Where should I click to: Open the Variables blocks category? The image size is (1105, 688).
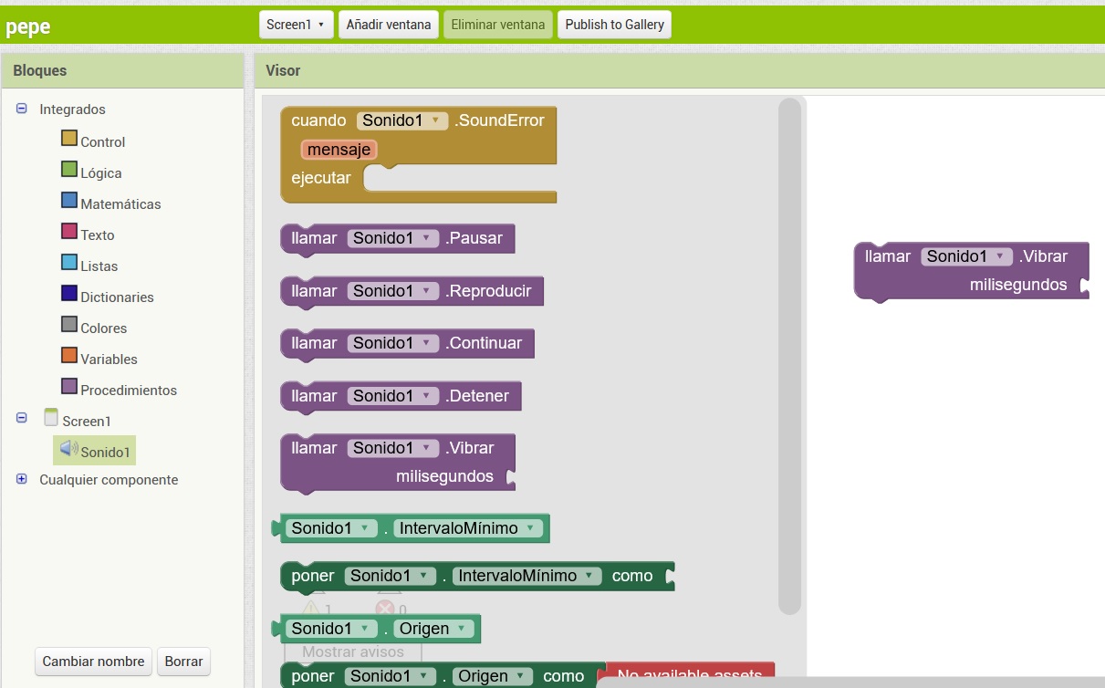click(109, 360)
